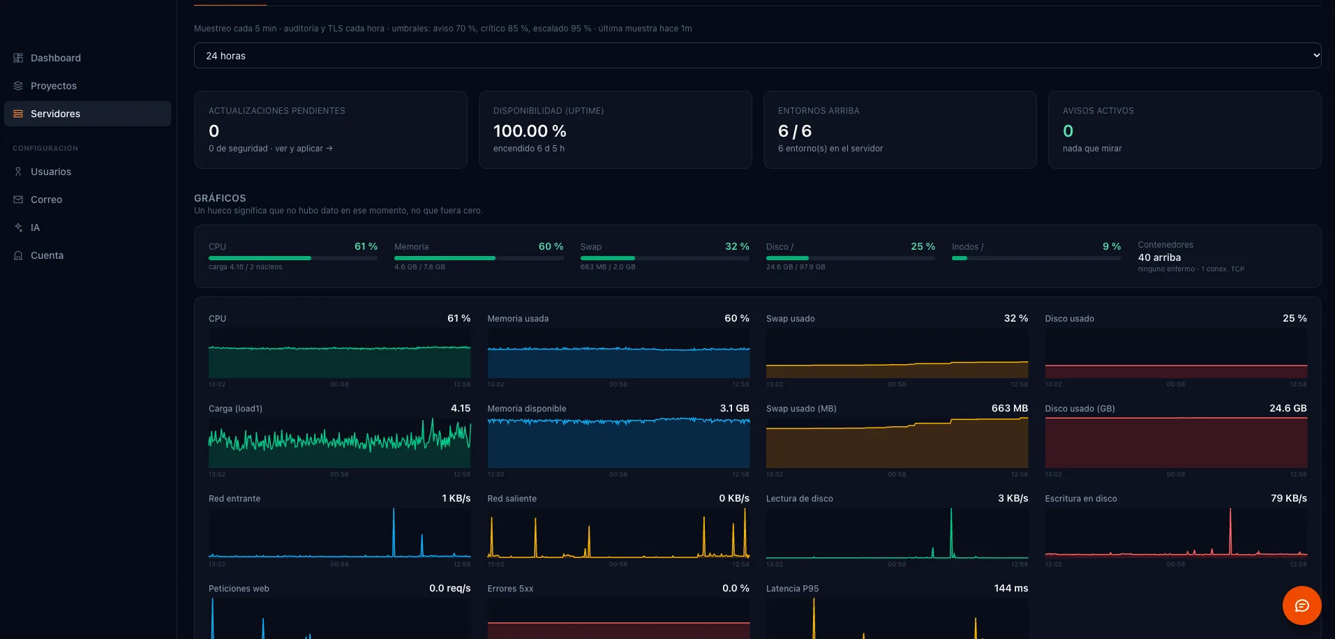Click the Usuarios person icon
The image size is (1335, 639).
point(18,172)
